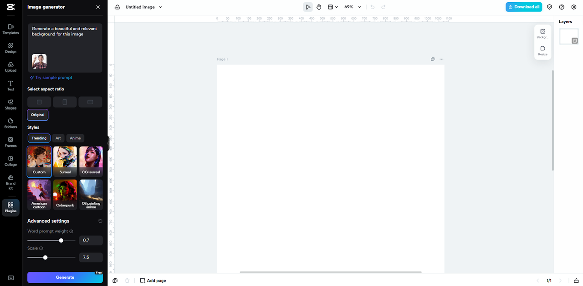Switch to the Anime styles tab

click(75, 138)
